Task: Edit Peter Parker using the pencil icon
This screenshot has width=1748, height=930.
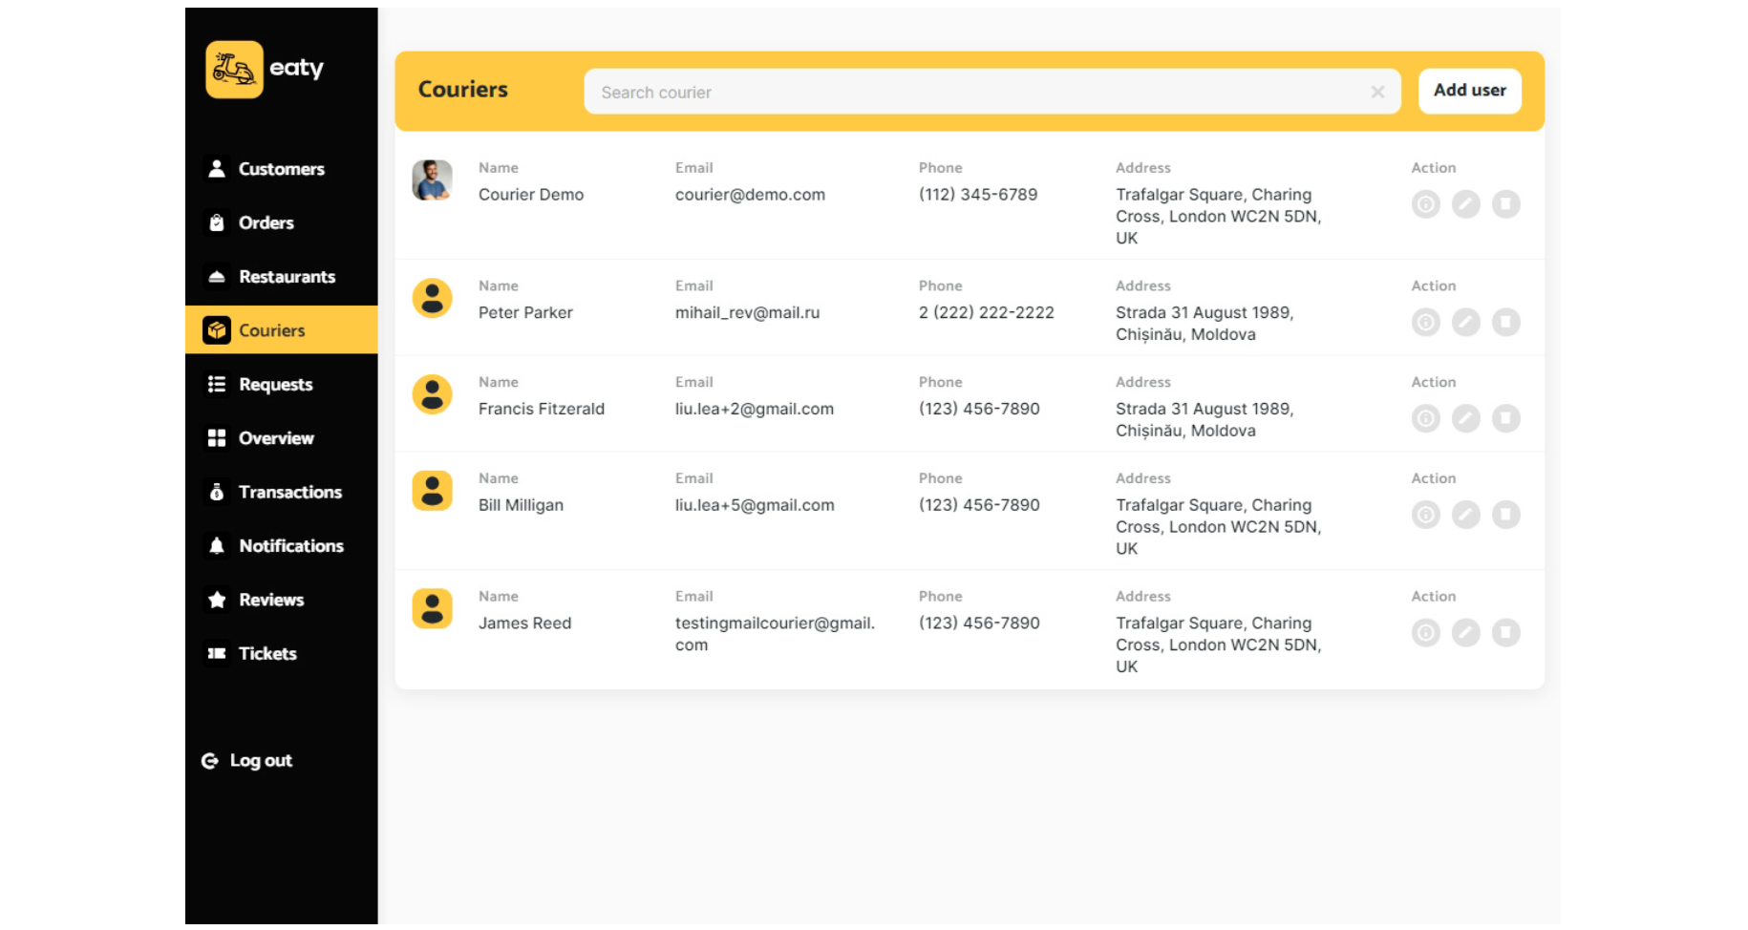Action: [1465, 323]
